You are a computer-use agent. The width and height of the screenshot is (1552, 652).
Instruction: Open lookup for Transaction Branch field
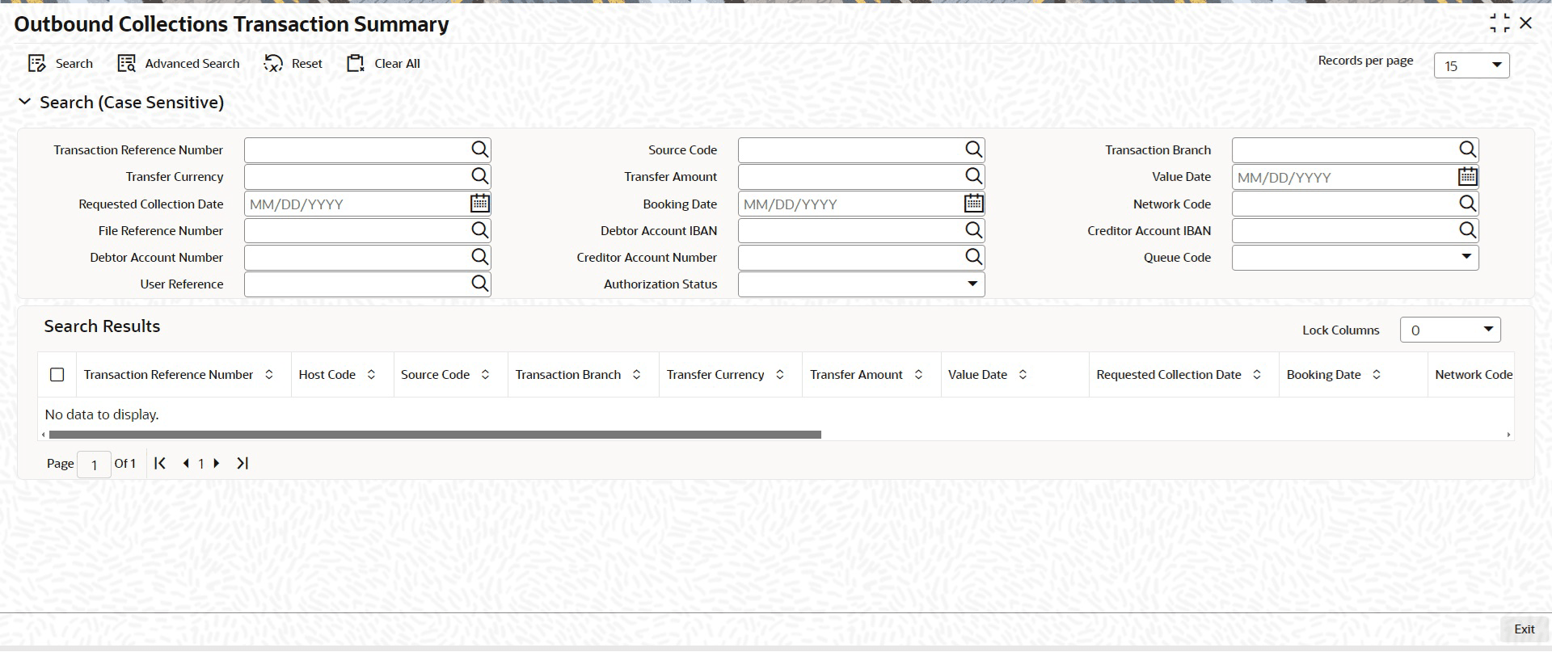[1468, 149]
